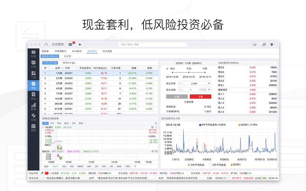Open the 行情 market sidebar icon
Viewport: 306px width, 191px height.
[33, 64]
